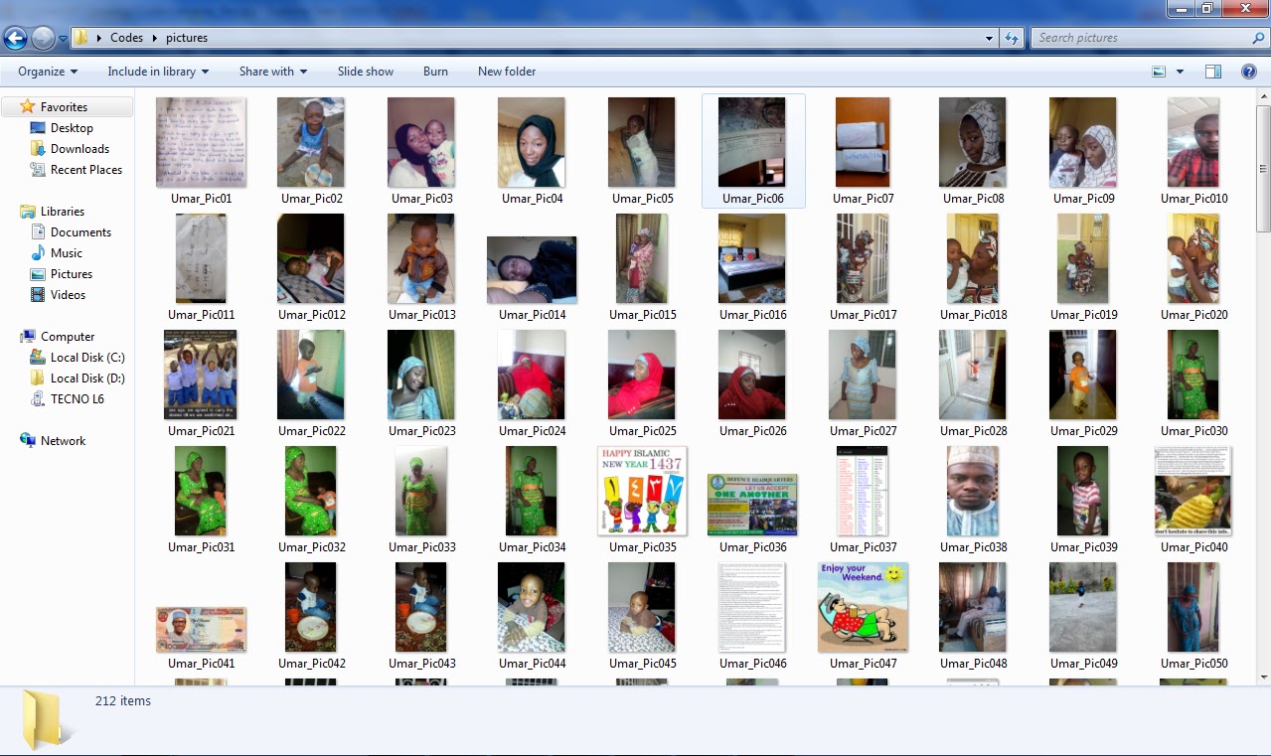Image resolution: width=1271 pixels, height=756 pixels.
Task: Open the Share with dropdown
Action: (x=273, y=72)
